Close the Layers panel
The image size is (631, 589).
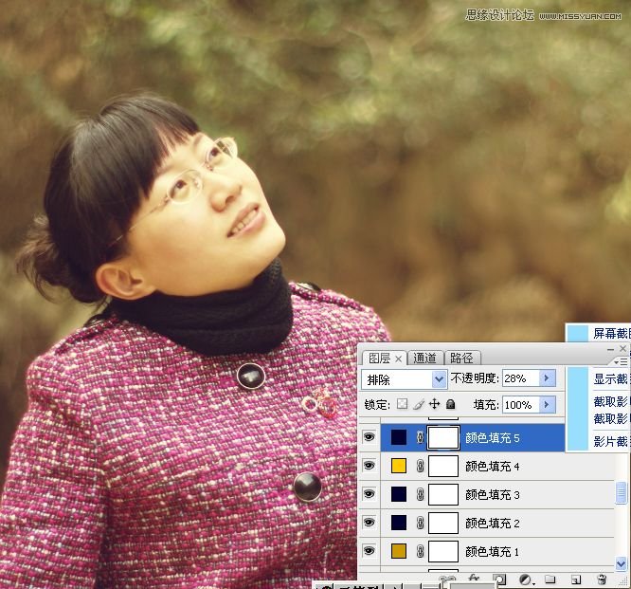point(623,348)
